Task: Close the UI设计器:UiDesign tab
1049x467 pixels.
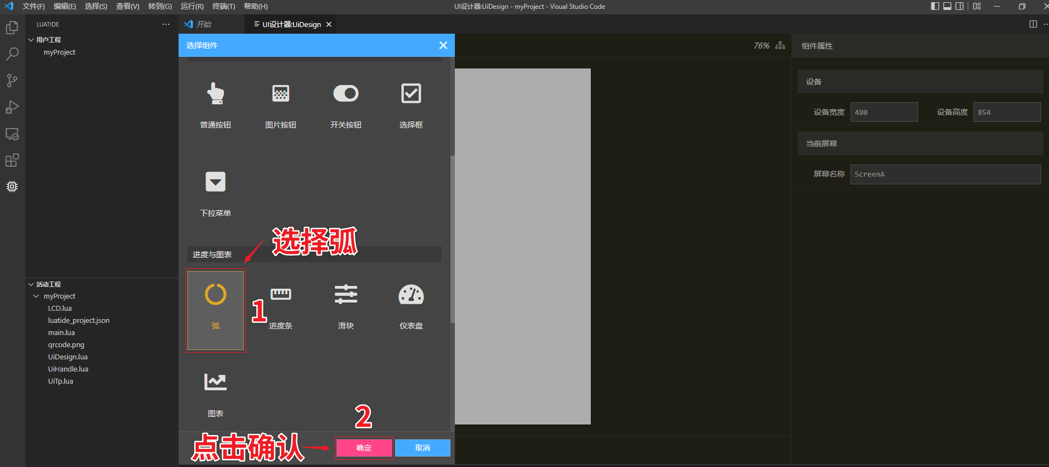Action: [x=329, y=24]
